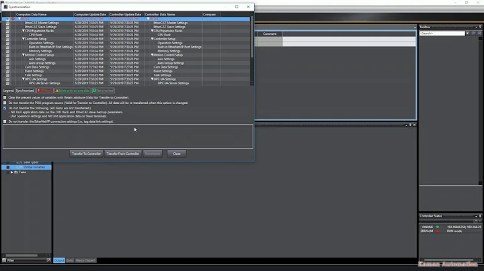Click the Computer Update Date column header
The image size is (484, 271).
(x=91, y=15)
